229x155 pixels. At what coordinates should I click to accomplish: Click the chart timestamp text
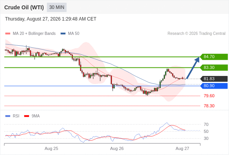click(x=51, y=19)
